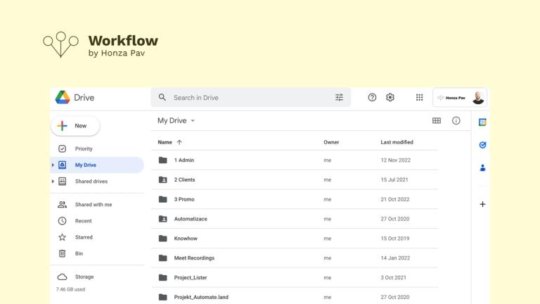Click the 3 Promo folder icon
Image resolution: width=540 pixels, height=304 pixels.
tap(163, 199)
